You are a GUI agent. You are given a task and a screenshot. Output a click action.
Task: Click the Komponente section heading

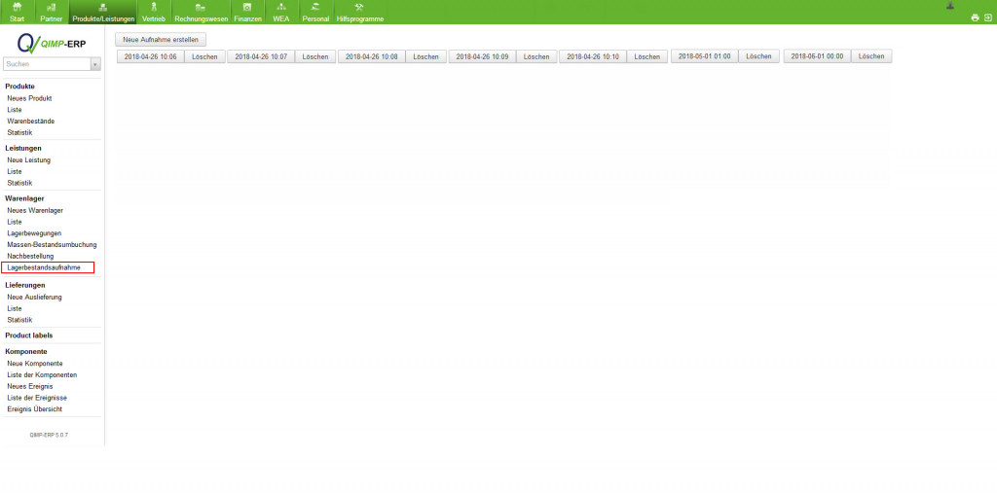point(26,351)
